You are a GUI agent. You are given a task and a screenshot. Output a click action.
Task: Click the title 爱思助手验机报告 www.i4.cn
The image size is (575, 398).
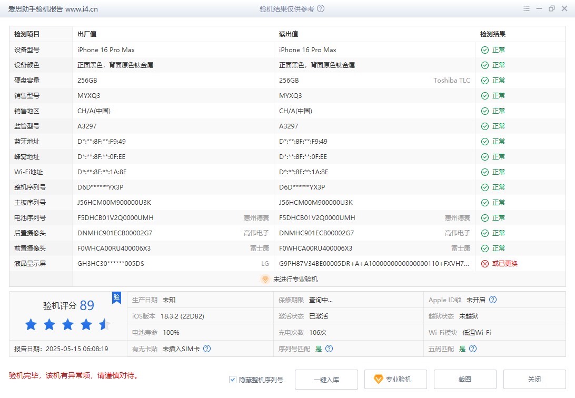53,9
